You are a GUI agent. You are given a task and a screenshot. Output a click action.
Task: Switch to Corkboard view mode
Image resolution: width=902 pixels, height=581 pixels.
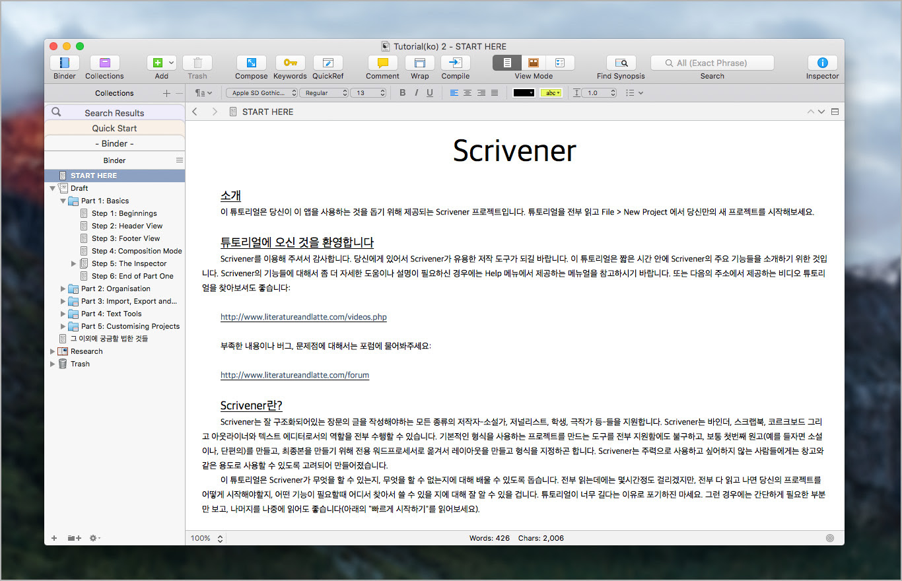pyautogui.click(x=534, y=63)
